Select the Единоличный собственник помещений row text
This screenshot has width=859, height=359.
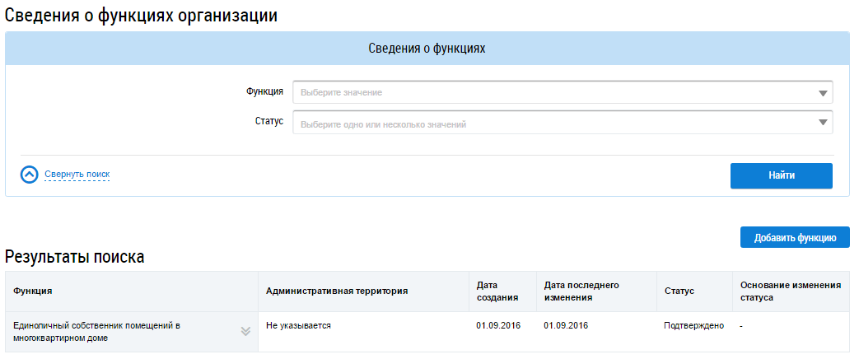(96, 331)
